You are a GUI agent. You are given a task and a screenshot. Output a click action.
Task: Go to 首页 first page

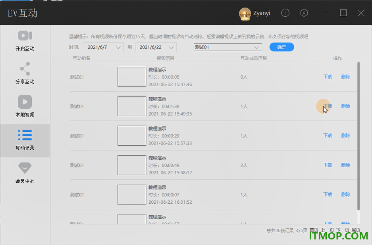click(x=314, y=230)
